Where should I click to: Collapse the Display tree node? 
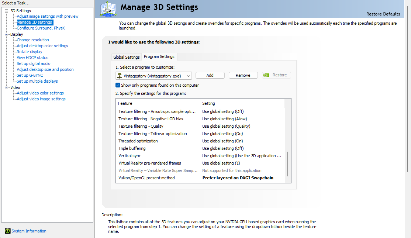7,34
